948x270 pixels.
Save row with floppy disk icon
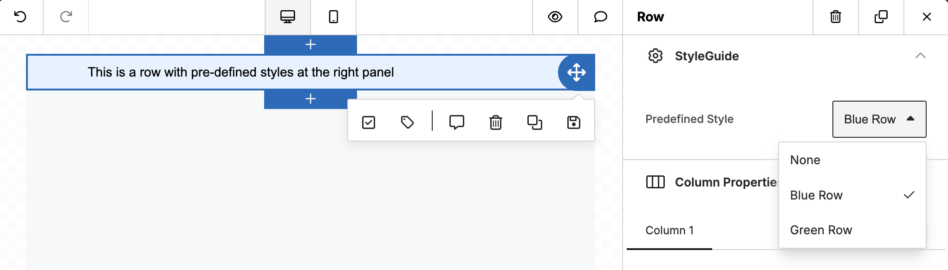click(x=574, y=122)
